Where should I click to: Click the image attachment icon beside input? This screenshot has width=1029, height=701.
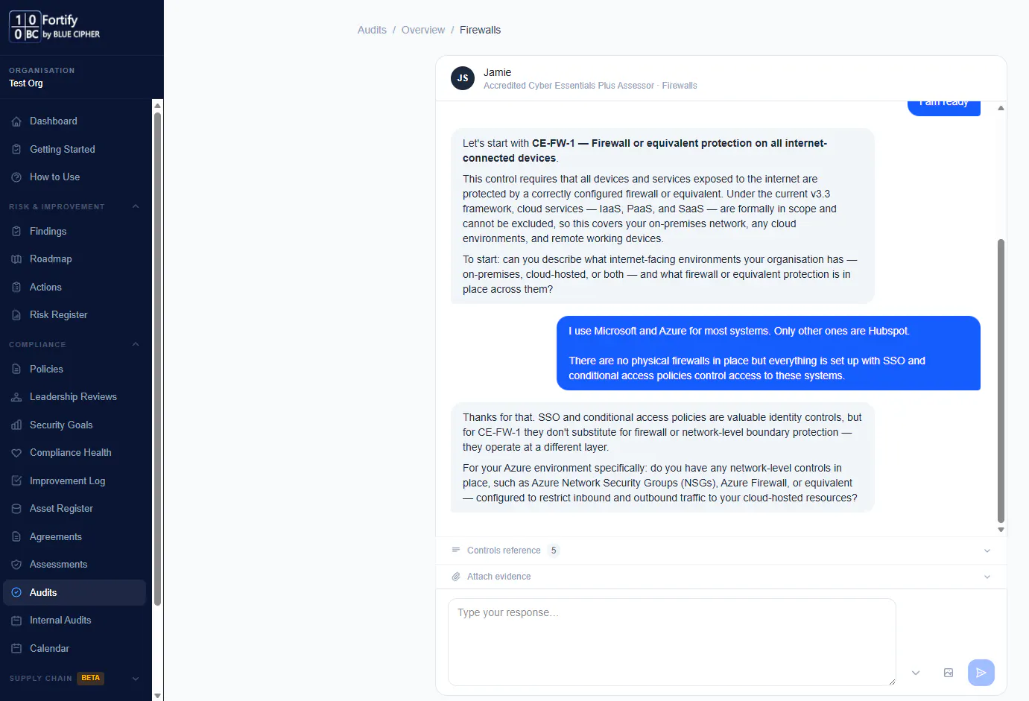(x=948, y=673)
